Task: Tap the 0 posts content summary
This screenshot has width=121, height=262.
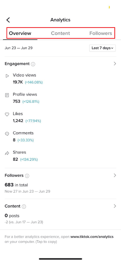Action: click(12, 216)
